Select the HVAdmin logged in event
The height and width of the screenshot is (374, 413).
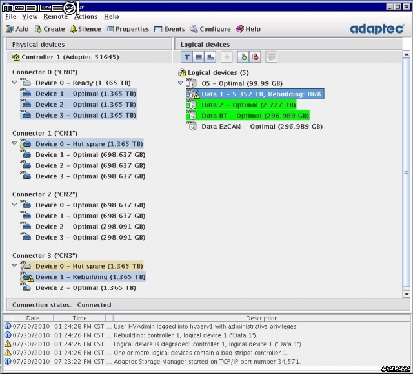206,326
